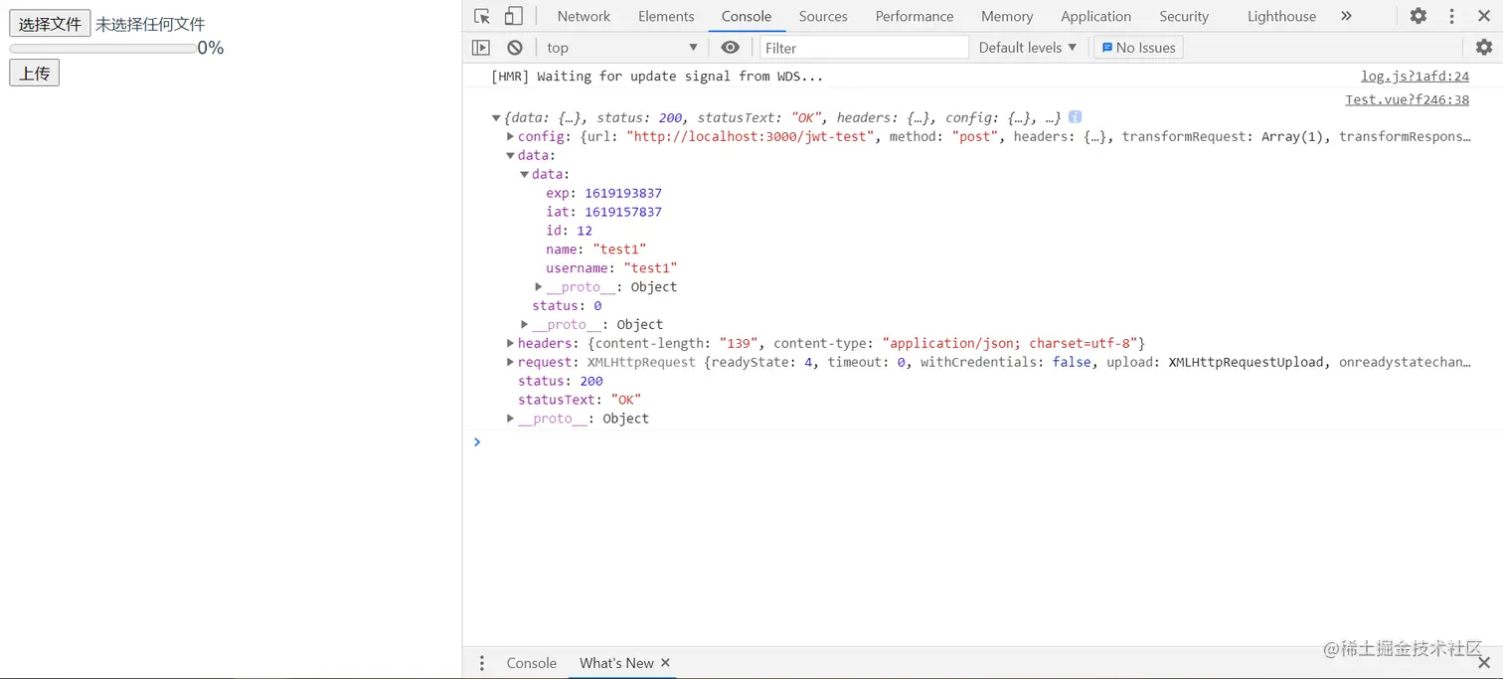Expand __proto__ under the username entry

539,287
